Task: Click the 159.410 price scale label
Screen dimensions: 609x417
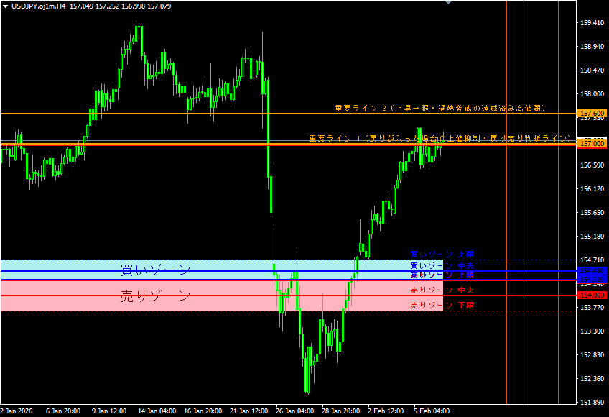Action: pos(592,23)
